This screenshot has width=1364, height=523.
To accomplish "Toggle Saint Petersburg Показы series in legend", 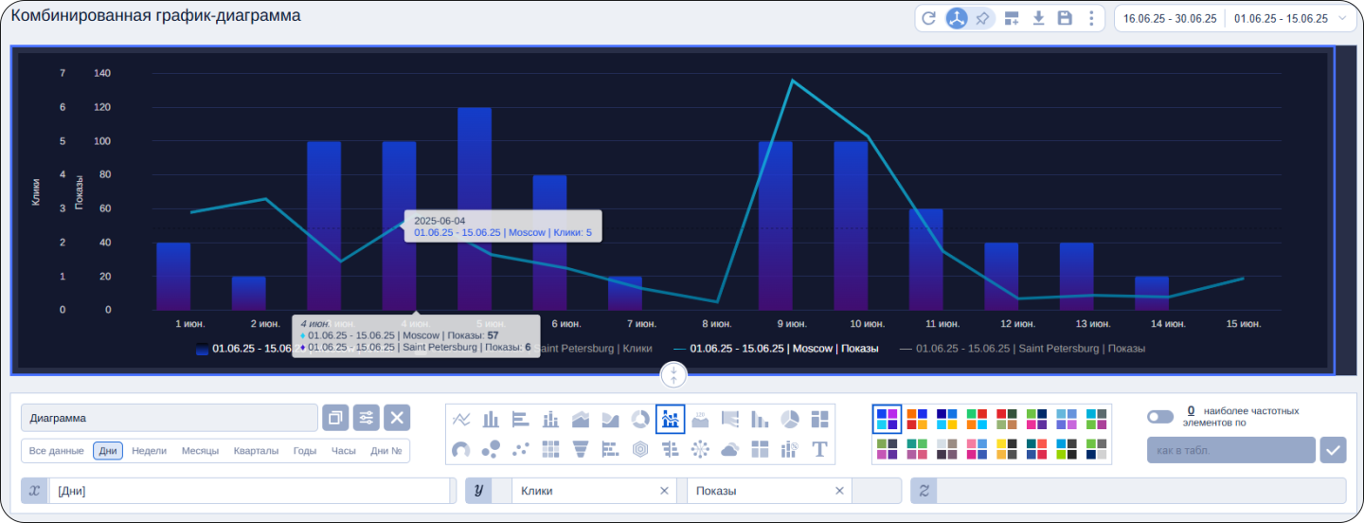I will coord(1021,349).
